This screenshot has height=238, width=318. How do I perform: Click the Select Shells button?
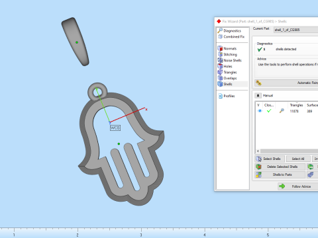click(x=270, y=159)
